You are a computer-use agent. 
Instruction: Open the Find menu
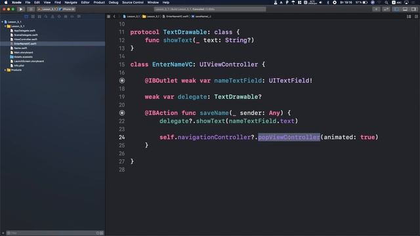(x=58, y=3)
